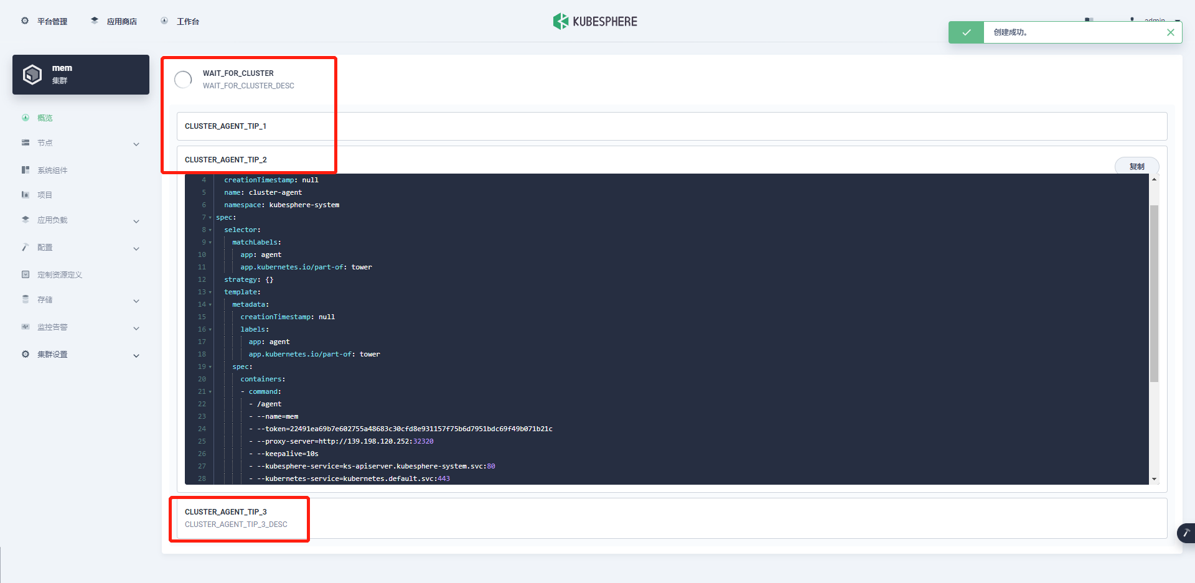This screenshot has width=1195, height=583.
Task: Click the CLUSTER_AGENT_TIP_3 panel
Action: click(672, 518)
